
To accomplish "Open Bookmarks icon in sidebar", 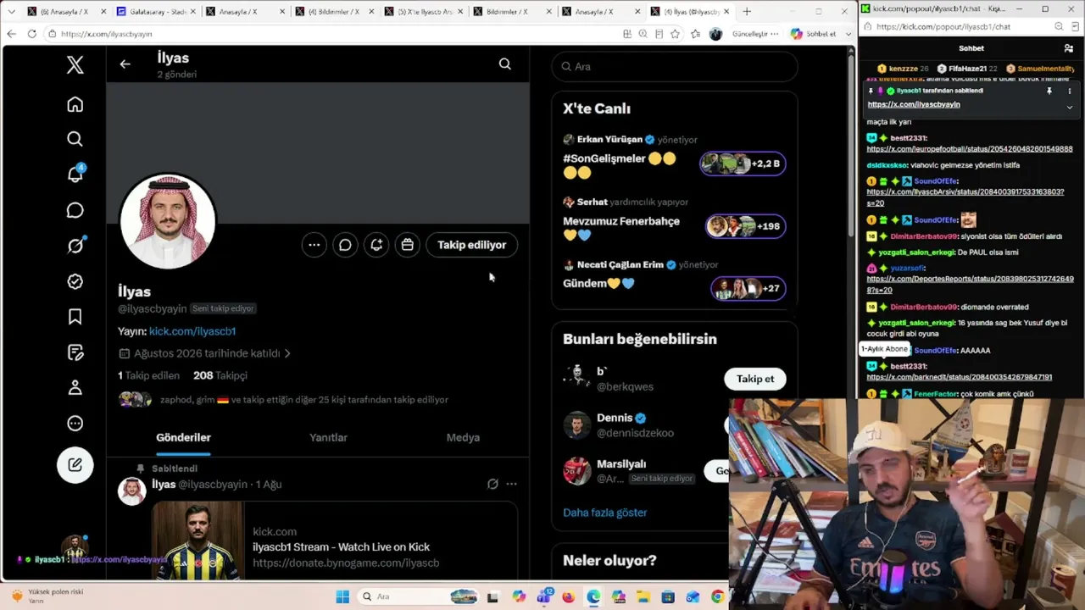I will (75, 317).
